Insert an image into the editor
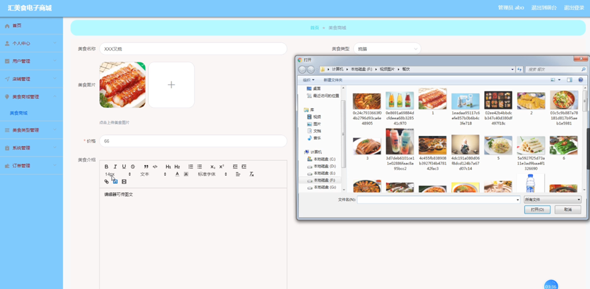The width and height of the screenshot is (590, 289). tap(115, 182)
